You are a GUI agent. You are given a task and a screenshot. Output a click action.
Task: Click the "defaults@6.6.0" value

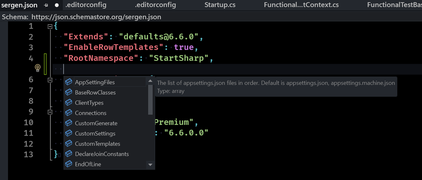(159, 37)
